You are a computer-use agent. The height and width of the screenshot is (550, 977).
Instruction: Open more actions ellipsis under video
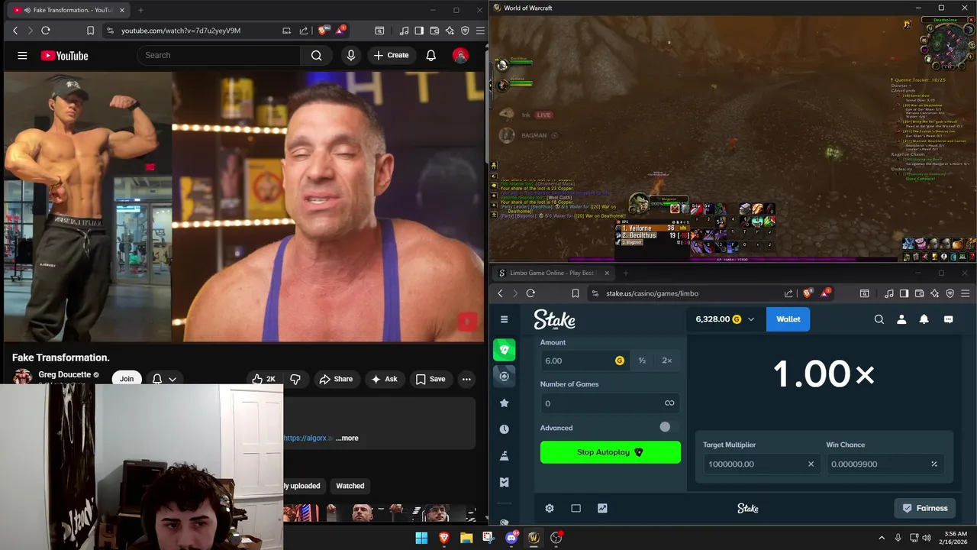pyautogui.click(x=466, y=379)
